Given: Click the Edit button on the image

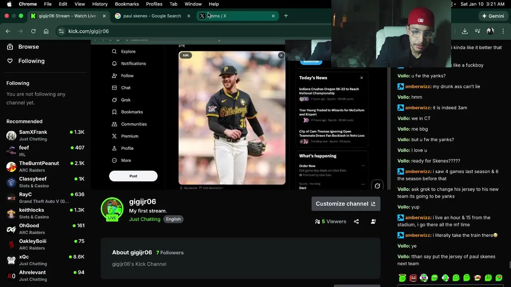Looking at the screenshot, I should (186, 55).
